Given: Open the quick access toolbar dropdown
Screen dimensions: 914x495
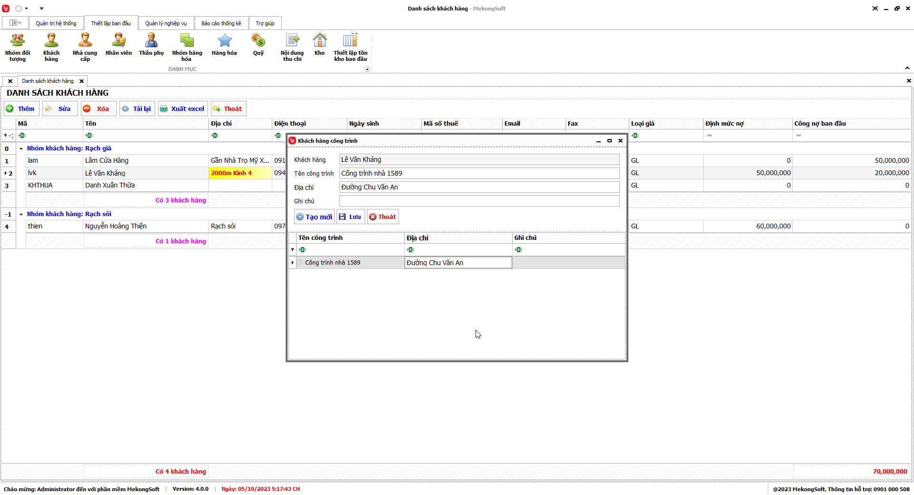Looking at the screenshot, I should (x=41, y=9).
